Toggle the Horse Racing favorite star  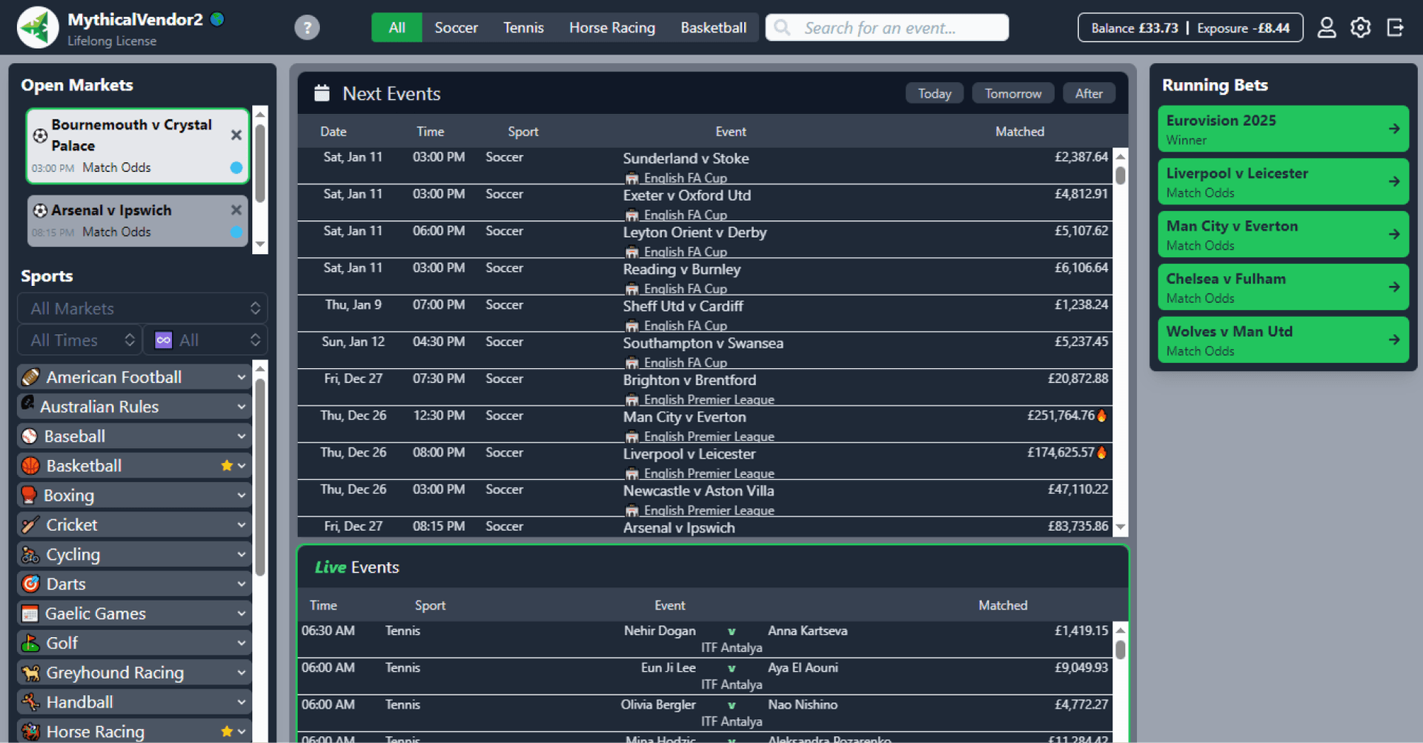(x=227, y=732)
